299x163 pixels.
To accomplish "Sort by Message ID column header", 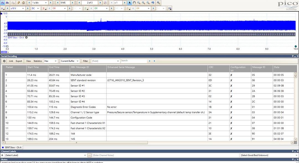I will (262, 69).
